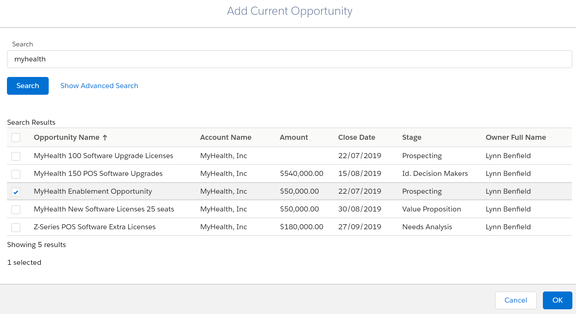This screenshot has width=576, height=314.
Task: Click the Search Results label
Action: tap(31, 123)
